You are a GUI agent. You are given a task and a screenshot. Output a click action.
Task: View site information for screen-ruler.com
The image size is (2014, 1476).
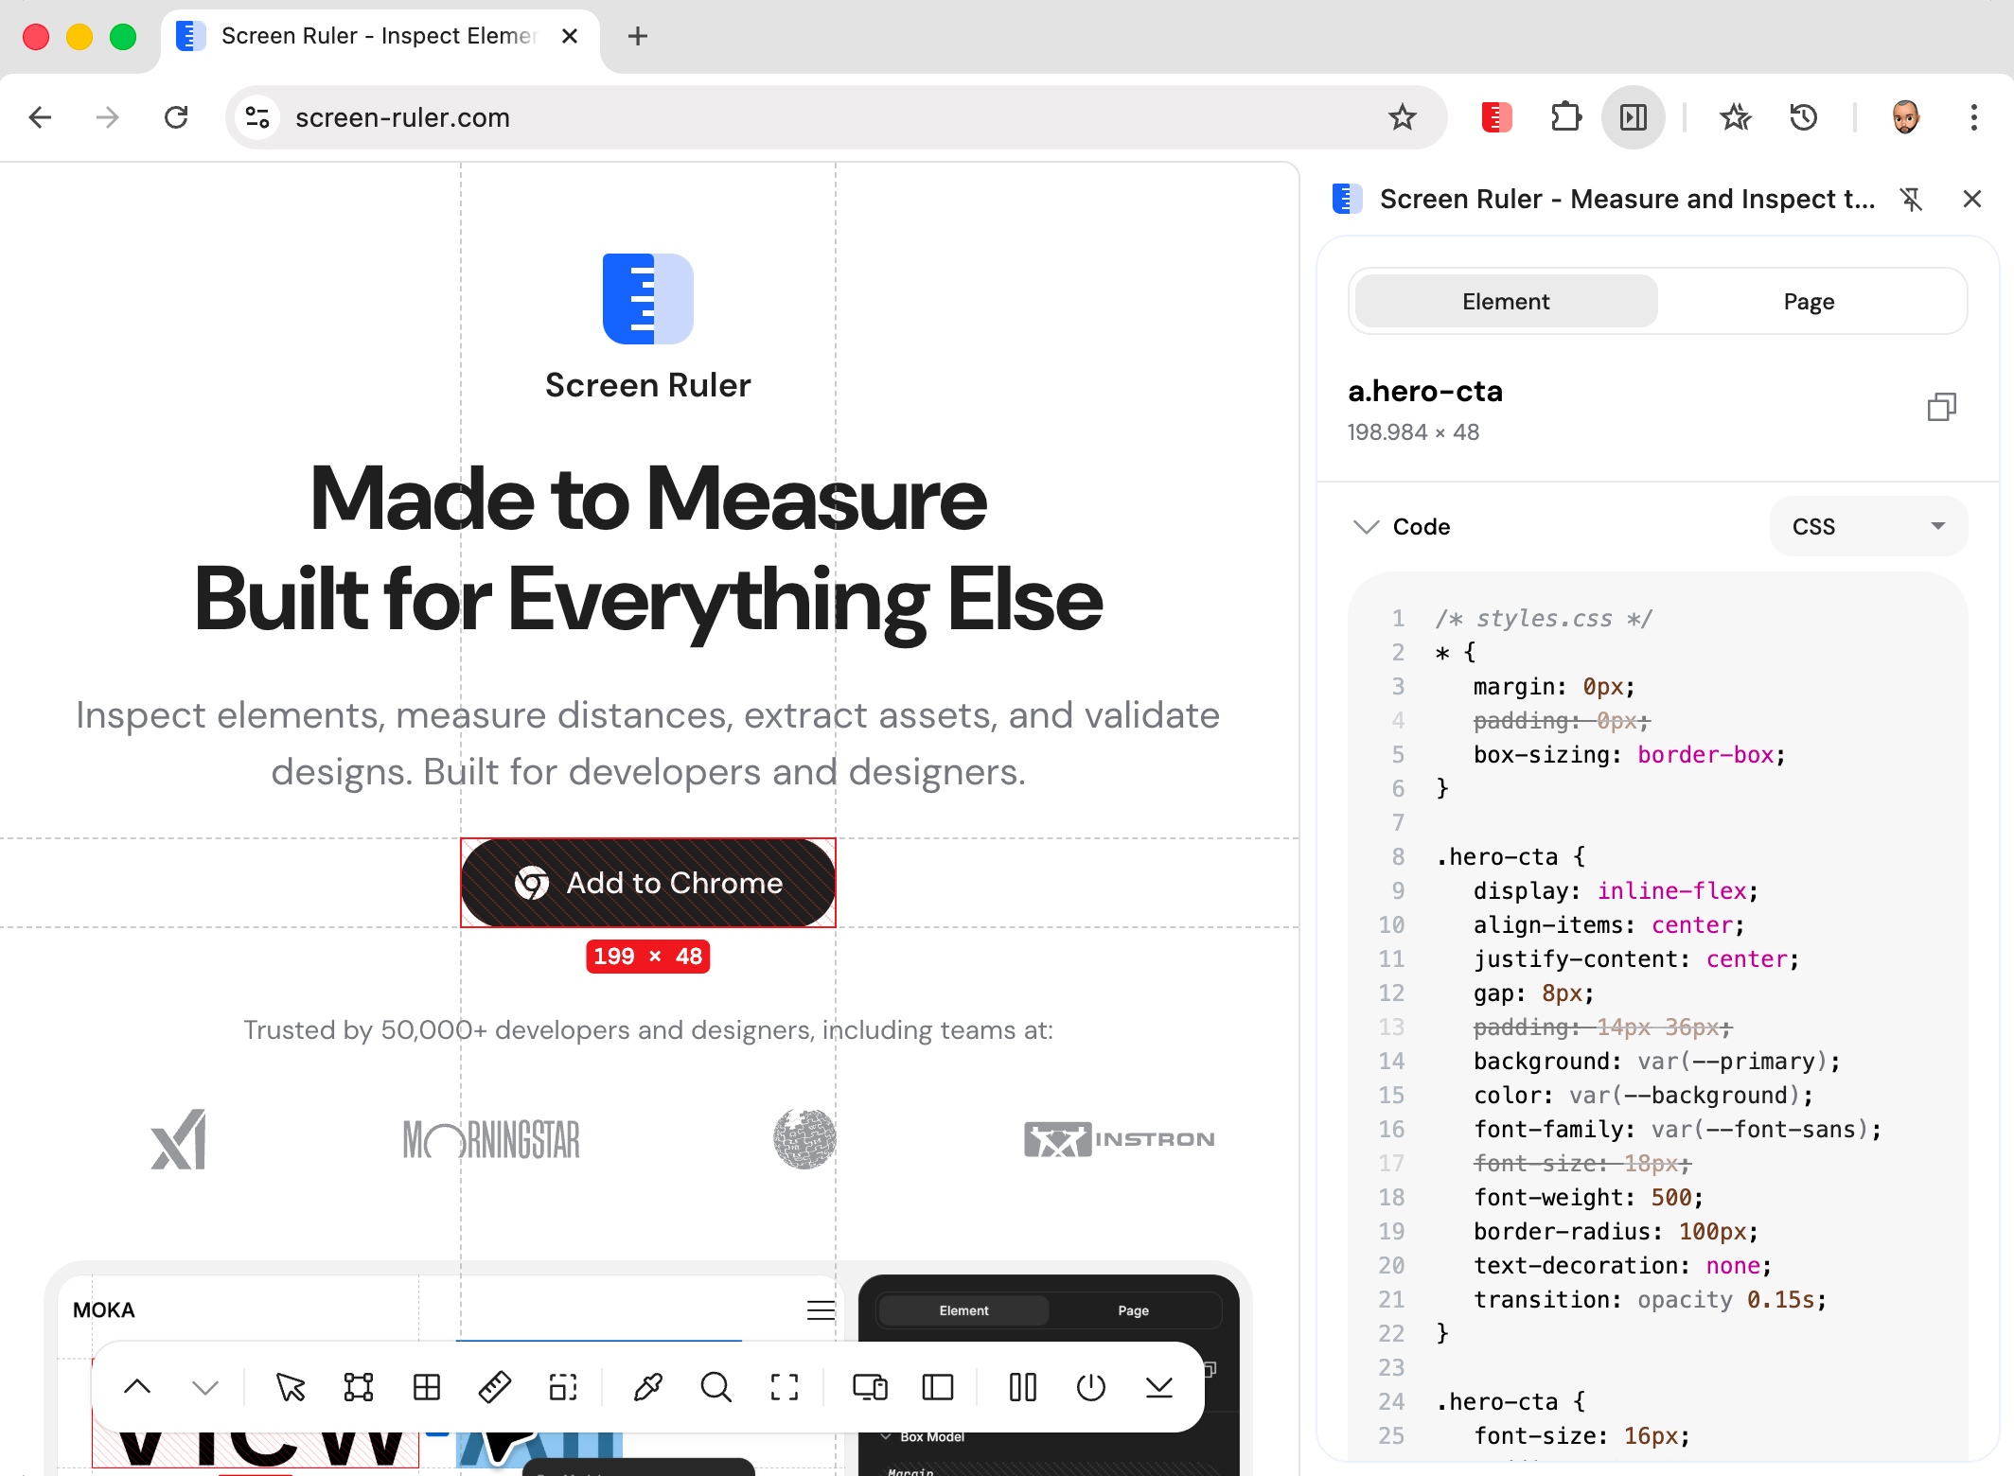(257, 117)
